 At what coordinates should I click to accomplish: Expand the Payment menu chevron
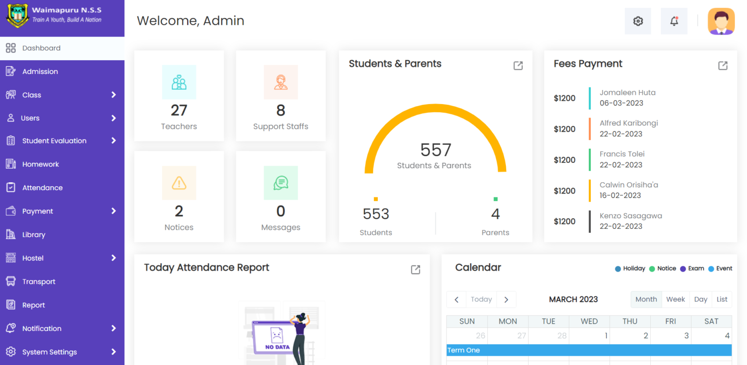tap(114, 211)
